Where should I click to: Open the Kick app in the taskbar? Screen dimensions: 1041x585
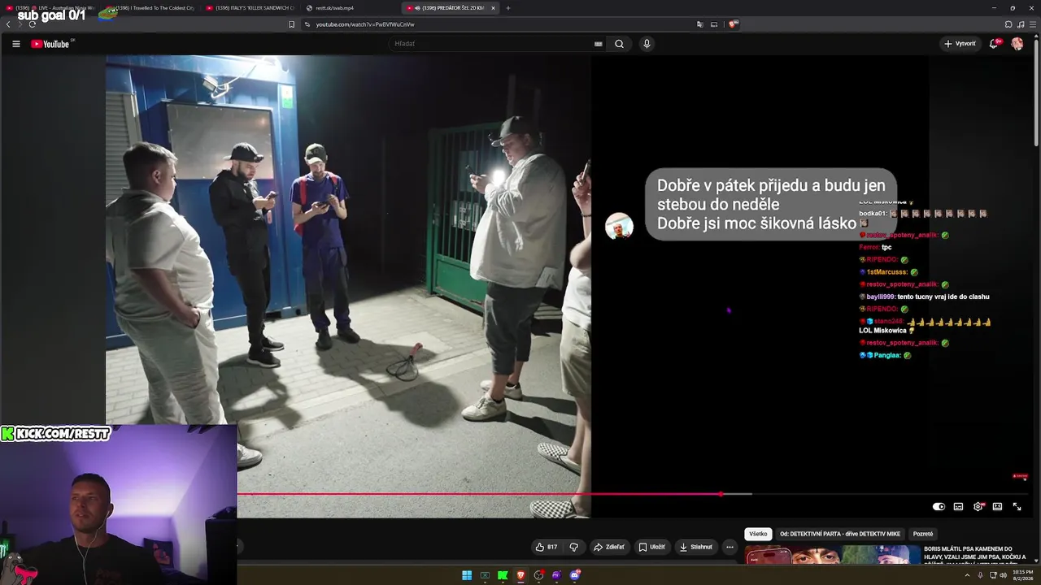coord(503,575)
